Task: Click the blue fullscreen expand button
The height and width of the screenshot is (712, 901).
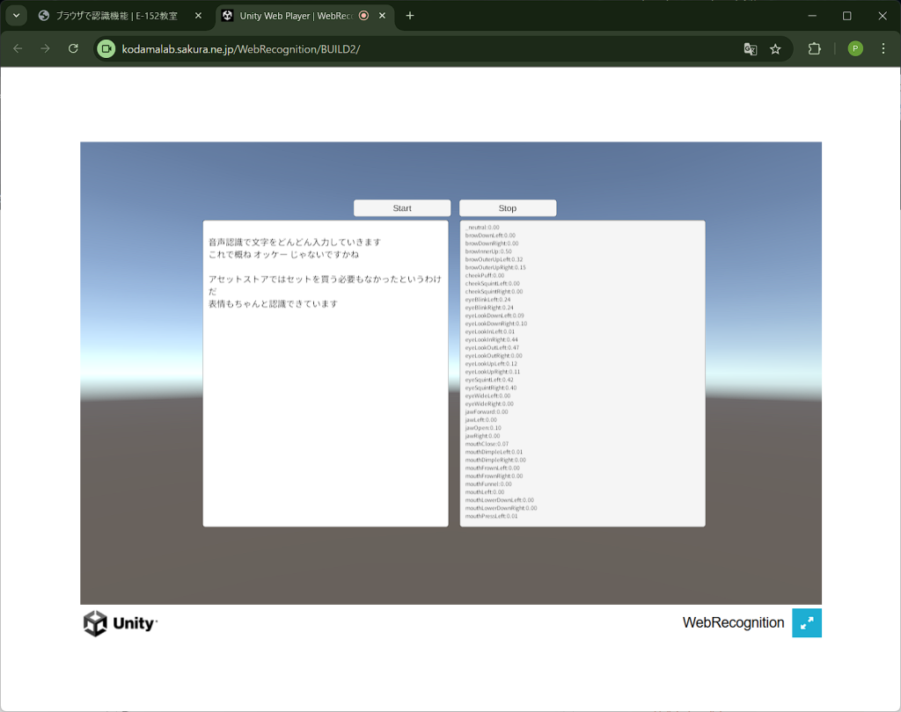Action: [806, 622]
